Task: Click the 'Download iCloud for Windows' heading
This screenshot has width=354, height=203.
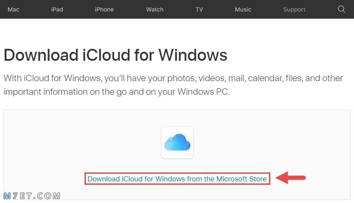Action: pyautogui.click(x=115, y=55)
